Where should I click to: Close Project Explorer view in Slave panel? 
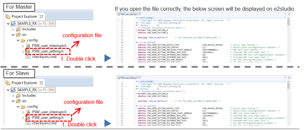click(41, 83)
